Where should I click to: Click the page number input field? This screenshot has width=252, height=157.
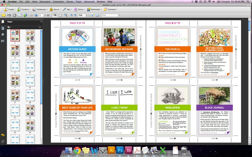click(41, 15)
